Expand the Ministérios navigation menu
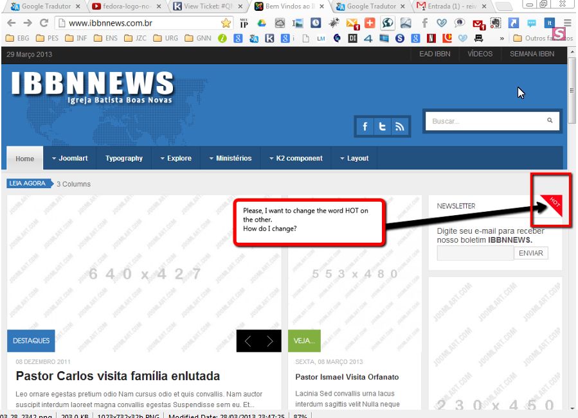 click(x=230, y=159)
